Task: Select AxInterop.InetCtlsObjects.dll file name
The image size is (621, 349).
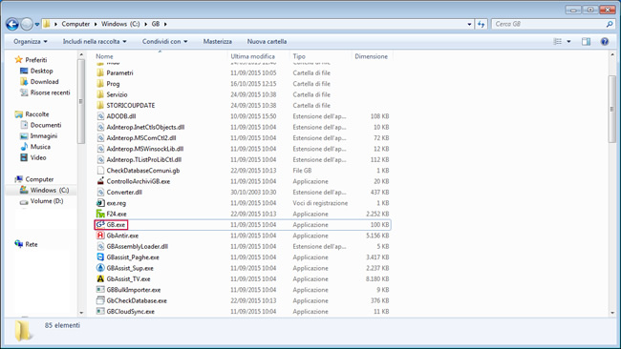Action: click(x=145, y=127)
